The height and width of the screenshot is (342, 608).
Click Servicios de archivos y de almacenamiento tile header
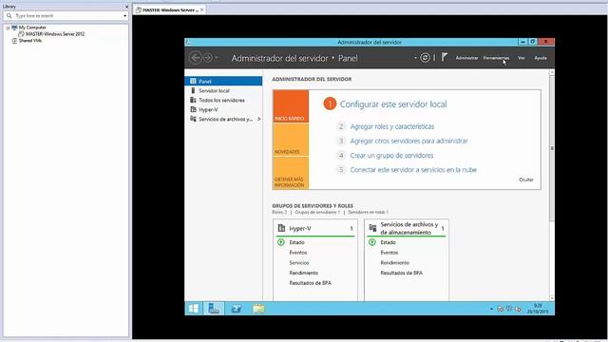point(407,228)
